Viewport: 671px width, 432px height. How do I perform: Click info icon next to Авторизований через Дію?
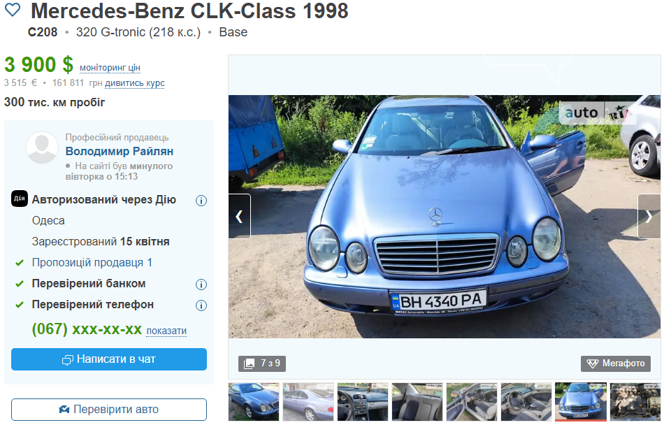[x=201, y=201]
